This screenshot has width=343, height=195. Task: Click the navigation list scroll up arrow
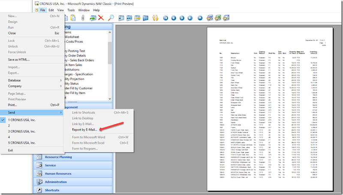tap(110, 32)
